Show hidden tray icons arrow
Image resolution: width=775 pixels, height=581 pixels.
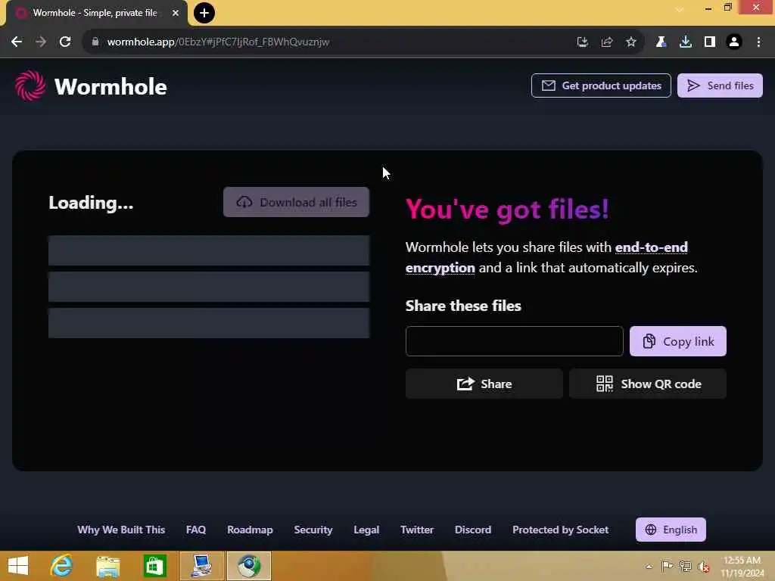coord(649,567)
